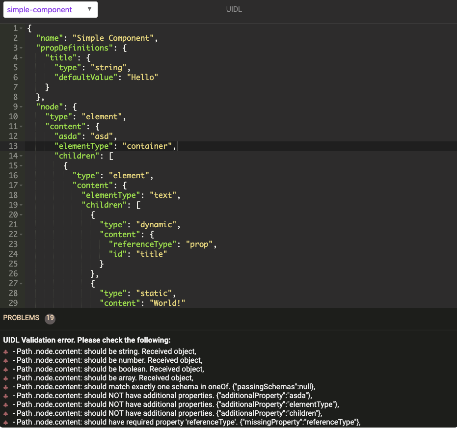Click the "World!" content value
This screenshot has width=457, height=429.
(167, 303)
